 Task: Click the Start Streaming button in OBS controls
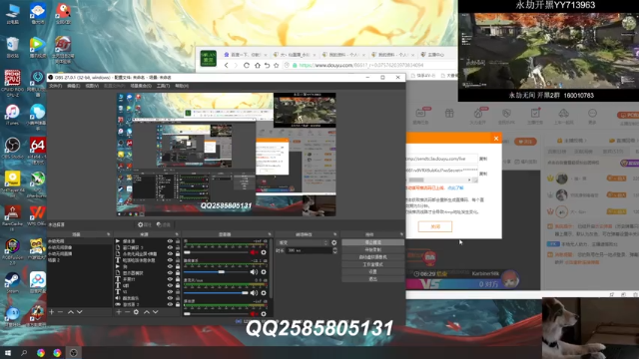coord(372,242)
